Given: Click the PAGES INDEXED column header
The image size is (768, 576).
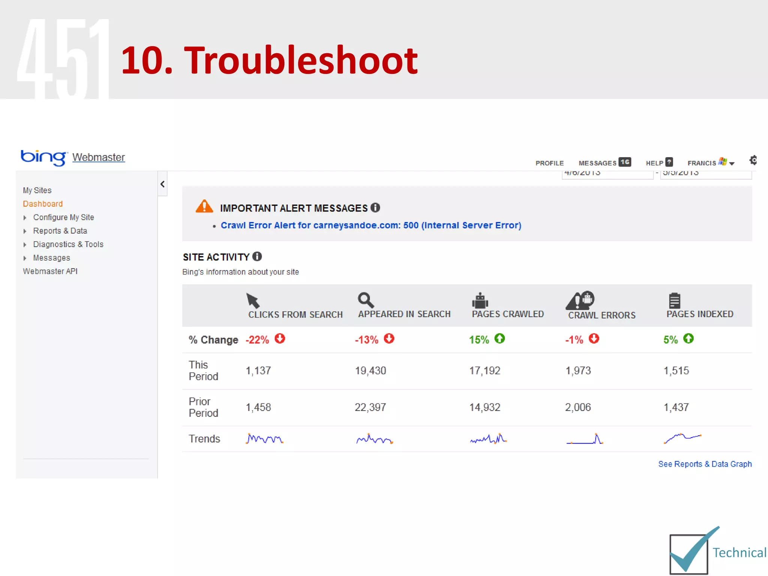Looking at the screenshot, I should click(x=700, y=314).
